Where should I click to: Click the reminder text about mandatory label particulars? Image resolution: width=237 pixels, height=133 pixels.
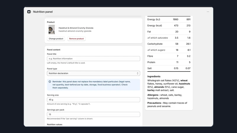[92, 85]
